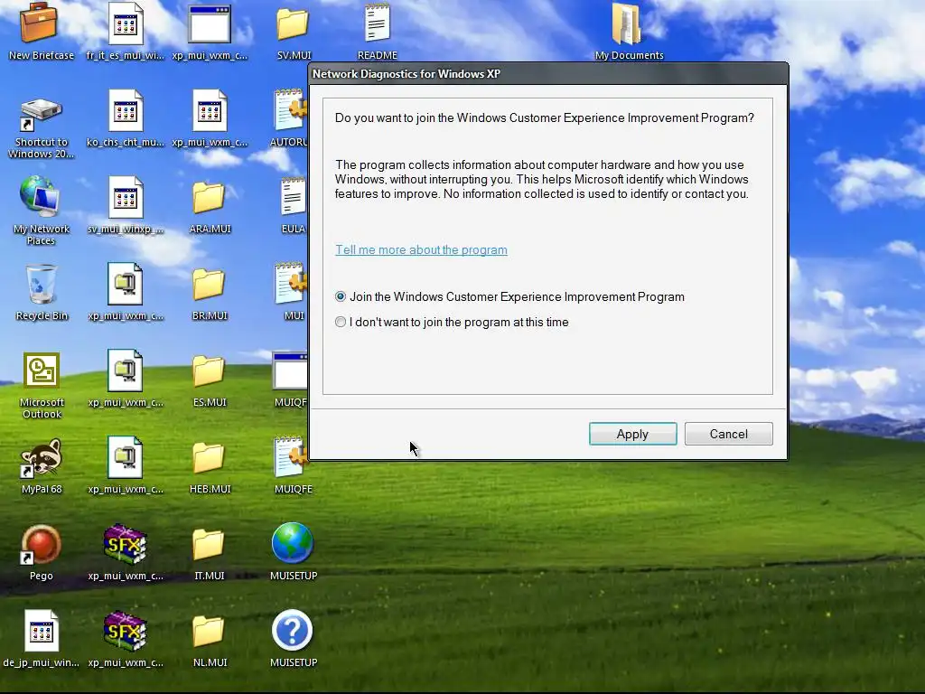The width and height of the screenshot is (925, 694).
Task: Select the NL.MUI folder icon
Action: coord(209,631)
